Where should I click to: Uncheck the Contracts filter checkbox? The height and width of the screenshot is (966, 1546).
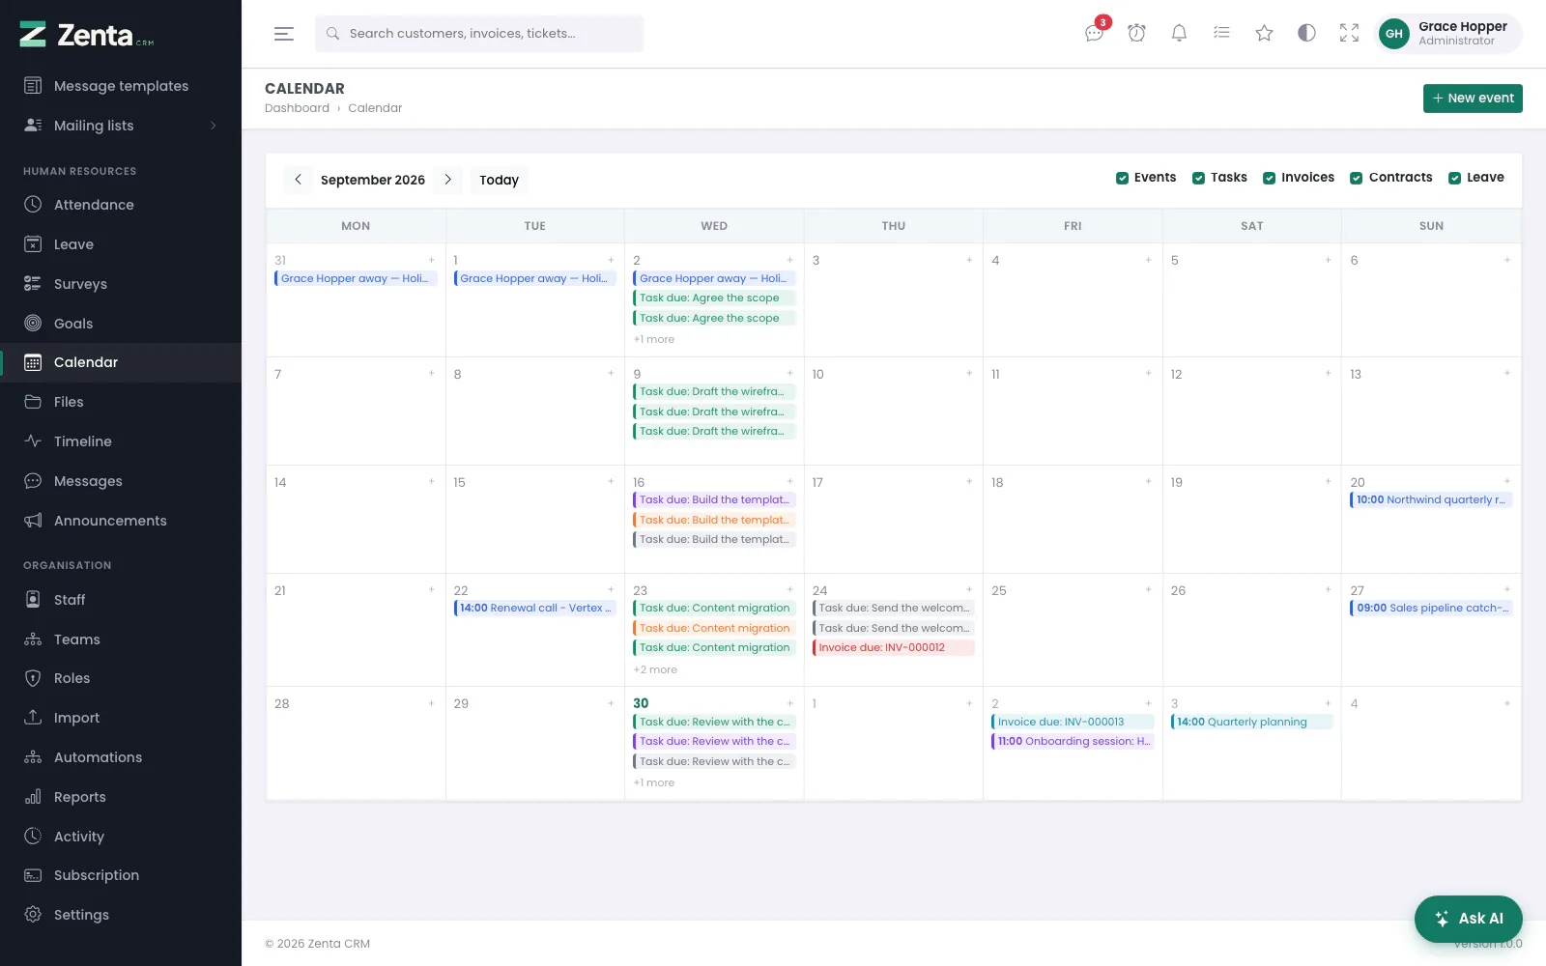point(1357,178)
